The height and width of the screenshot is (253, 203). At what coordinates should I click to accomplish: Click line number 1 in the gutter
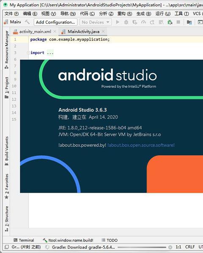coord(15,39)
